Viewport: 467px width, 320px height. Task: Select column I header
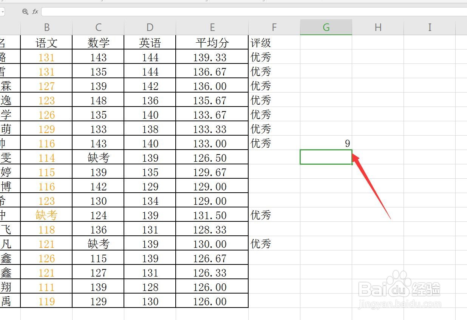pyautogui.click(x=429, y=27)
